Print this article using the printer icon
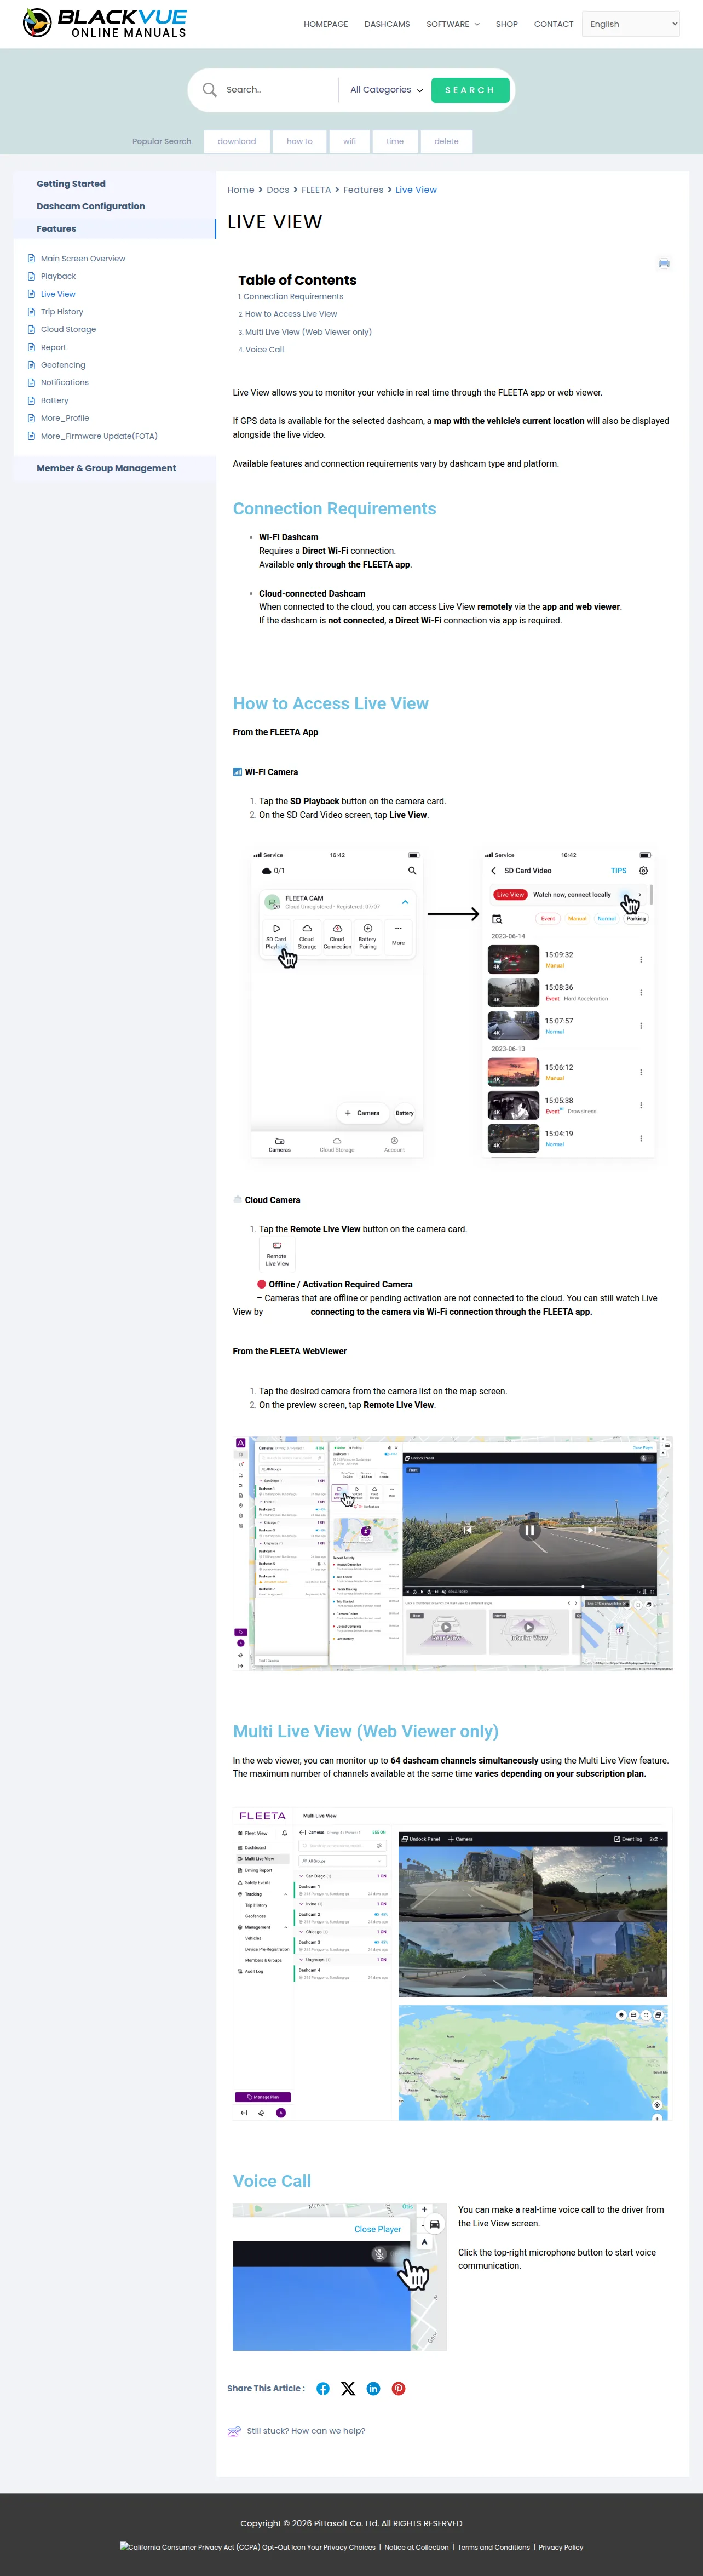The width and height of the screenshot is (703, 2576). 663,264
